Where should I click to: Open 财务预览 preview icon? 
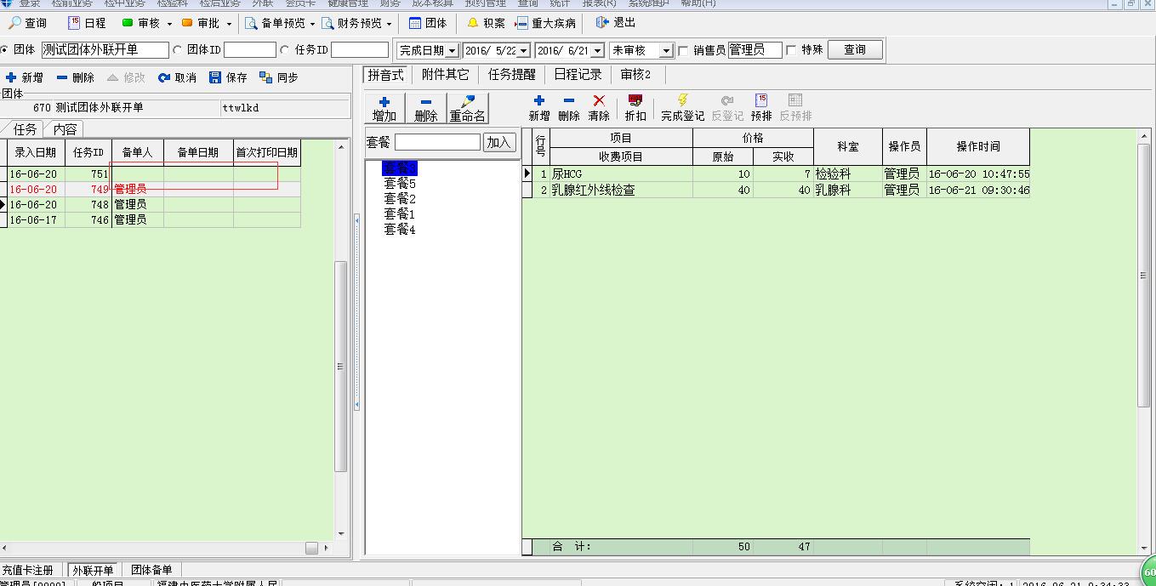click(328, 23)
